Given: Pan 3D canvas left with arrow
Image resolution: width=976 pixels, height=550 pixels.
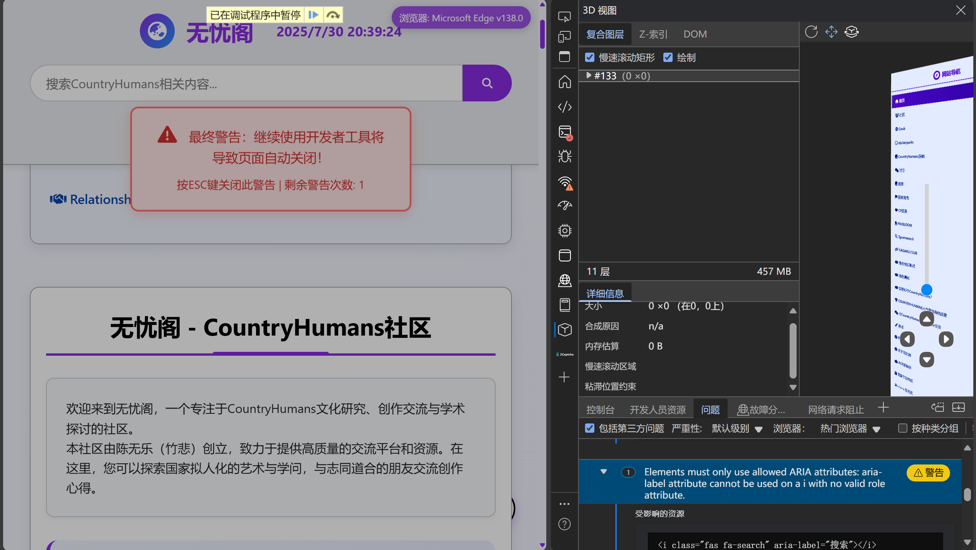Looking at the screenshot, I should click(907, 339).
